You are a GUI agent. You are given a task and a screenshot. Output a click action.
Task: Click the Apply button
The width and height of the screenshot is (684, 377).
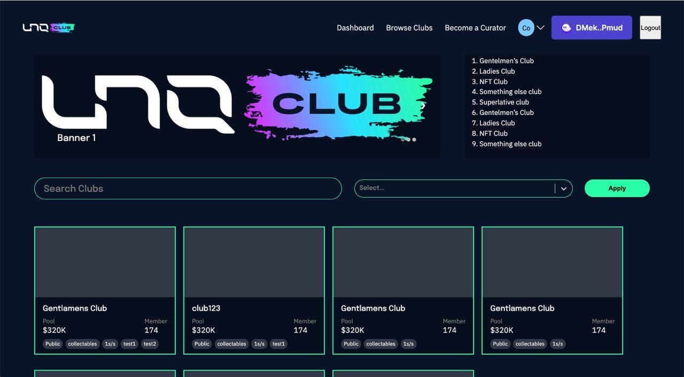click(617, 188)
